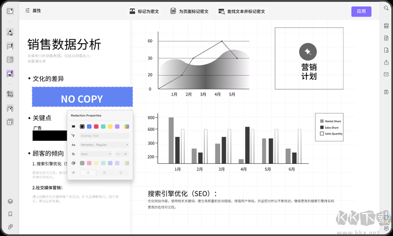Send file by email icon
Image resolution: width=393 pixels, height=236 pixels.
pos(386,75)
